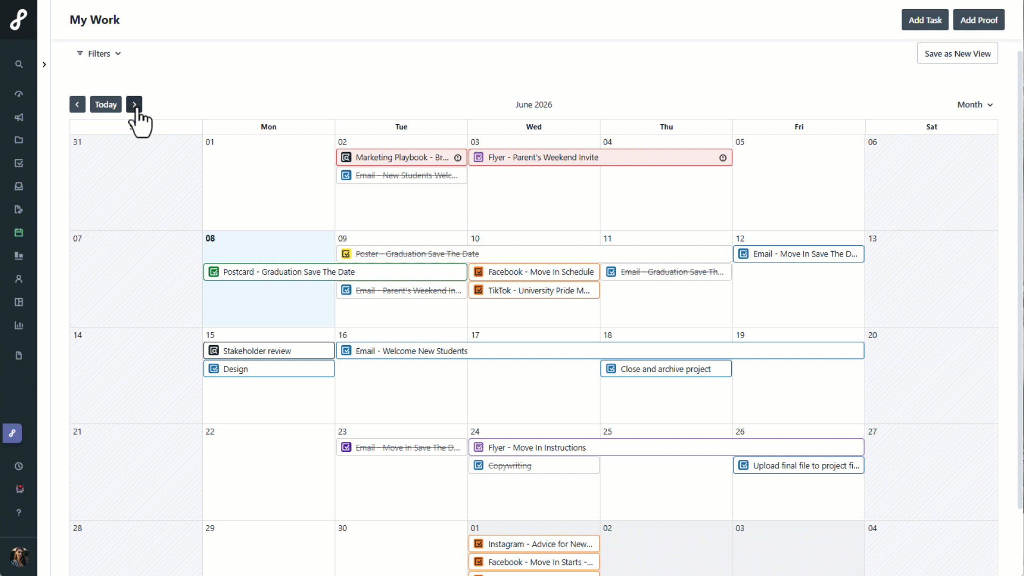Click the vertical page scrollbar
This screenshot has width=1024, height=576.
[1020, 280]
